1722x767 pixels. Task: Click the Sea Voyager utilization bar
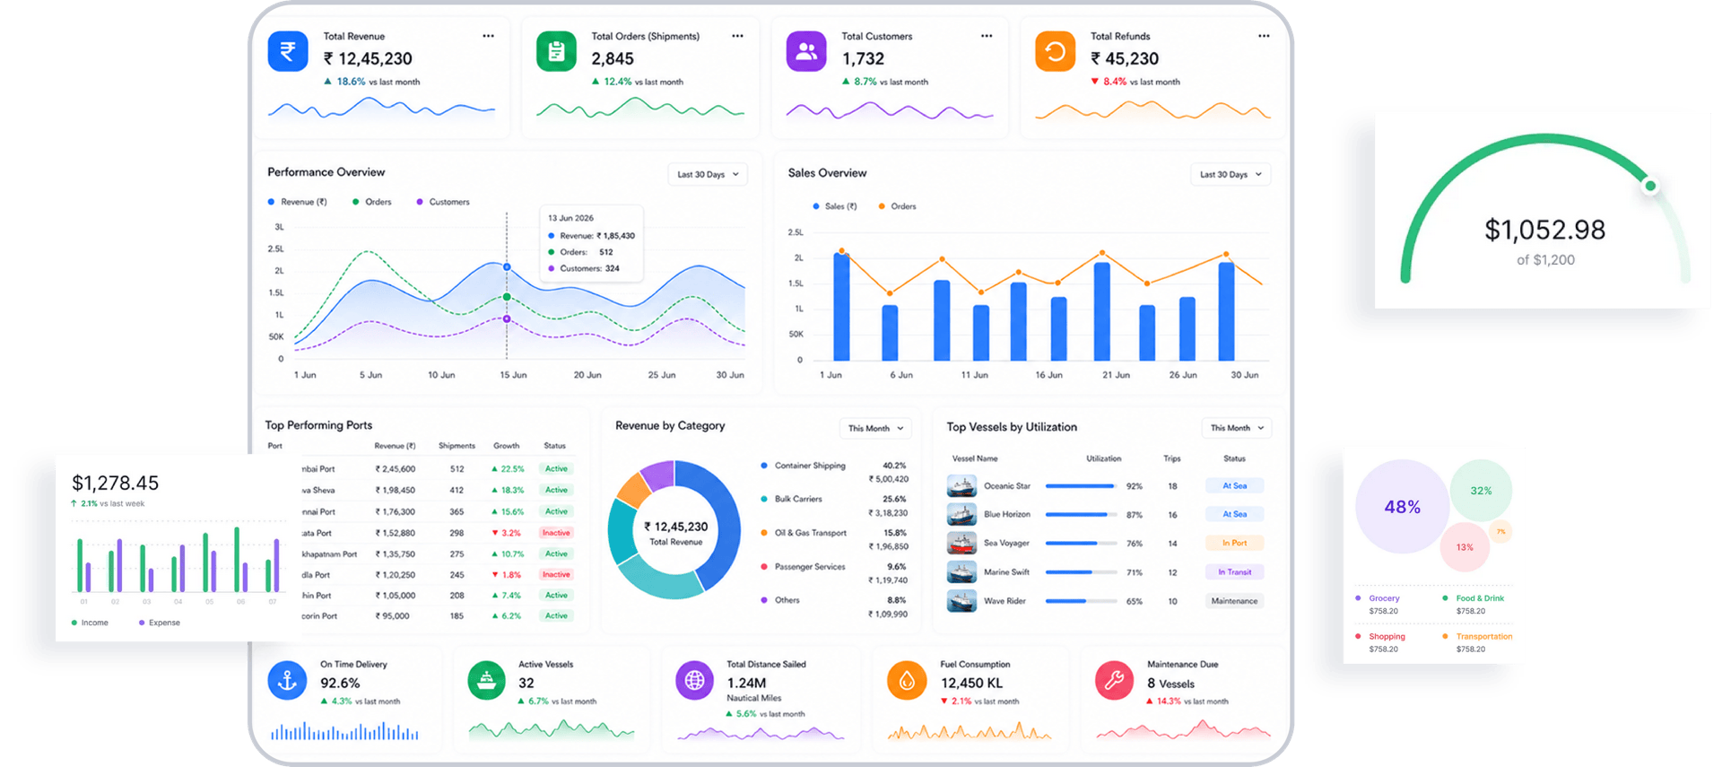pos(1082,544)
